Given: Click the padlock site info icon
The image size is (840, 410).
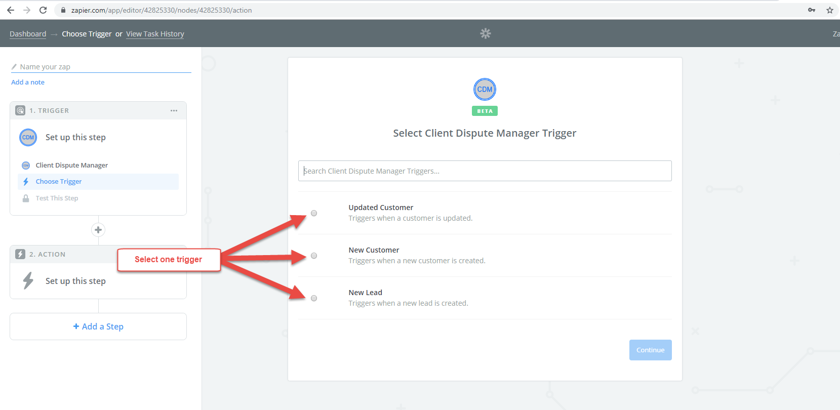Looking at the screenshot, I should [x=63, y=10].
